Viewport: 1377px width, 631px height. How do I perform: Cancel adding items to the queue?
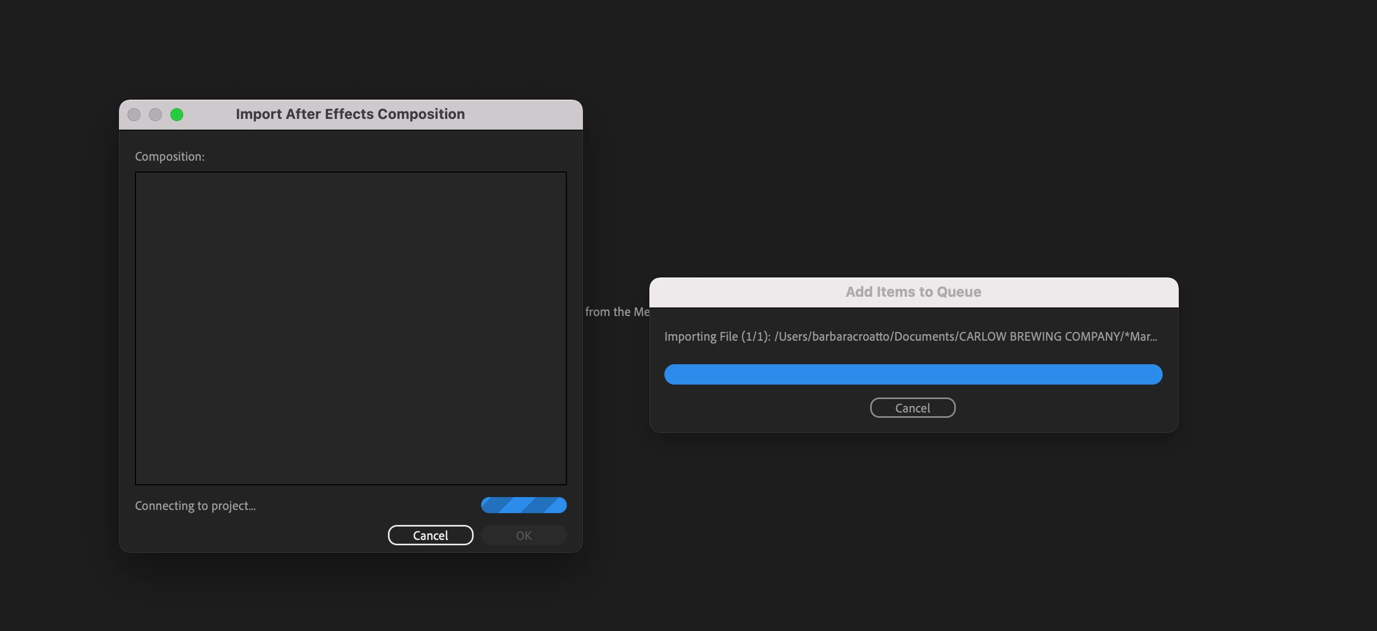[912, 408]
